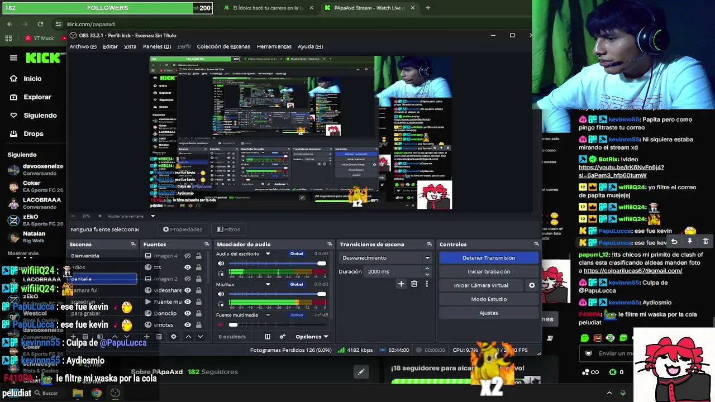Screen dimensions: 715x402
Task: Mute Mic/Aux speaker icon
Action: pyautogui.click(x=221, y=294)
